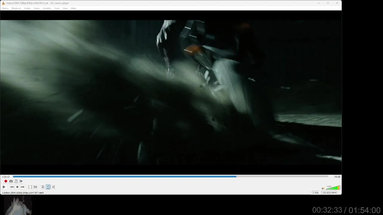Open extended settings and effects

point(35,187)
